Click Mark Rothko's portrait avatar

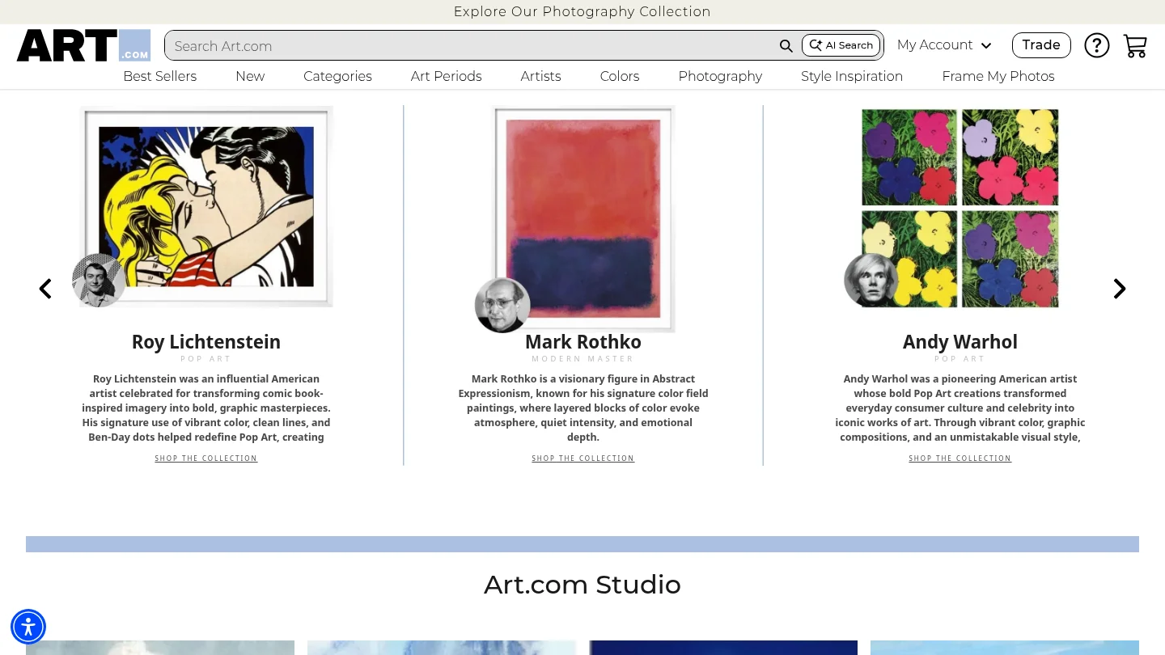(x=502, y=305)
